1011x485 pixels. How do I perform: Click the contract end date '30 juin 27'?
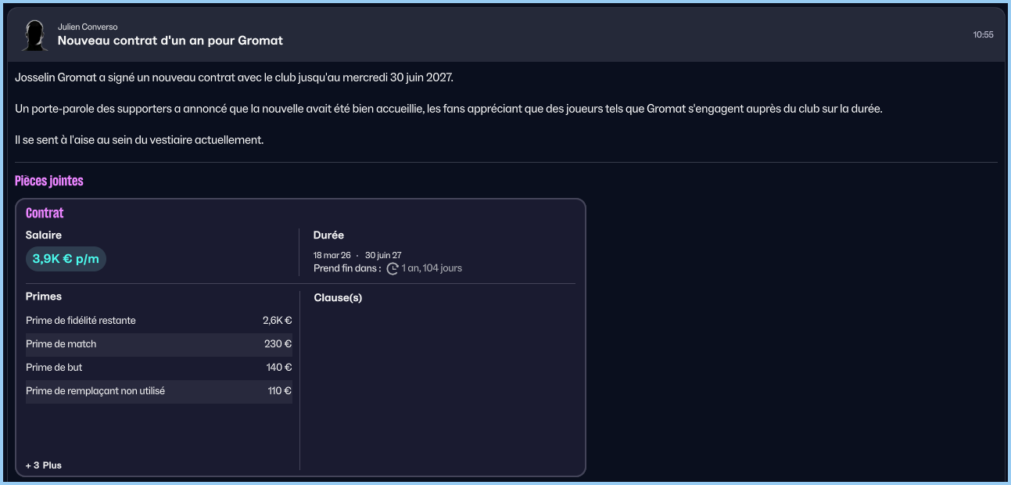pyautogui.click(x=383, y=255)
